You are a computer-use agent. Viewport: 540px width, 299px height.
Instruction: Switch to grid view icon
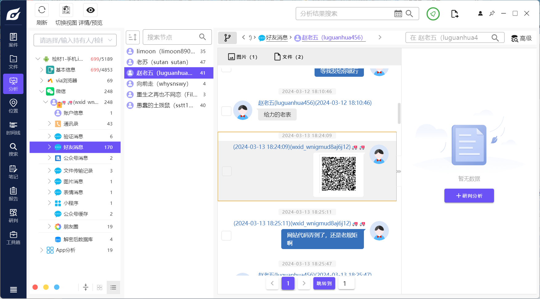(x=100, y=287)
